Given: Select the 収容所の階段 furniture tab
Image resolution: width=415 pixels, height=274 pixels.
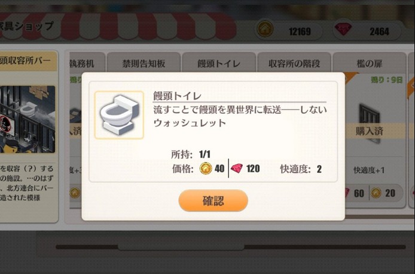Looking at the screenshot, I should coord(294,63).
